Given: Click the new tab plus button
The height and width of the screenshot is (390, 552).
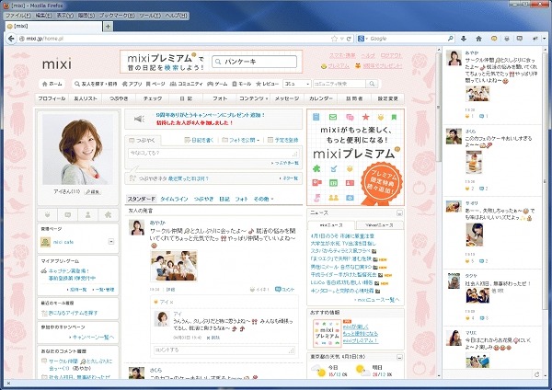Looking at the screenshot, I should (108, 27).
